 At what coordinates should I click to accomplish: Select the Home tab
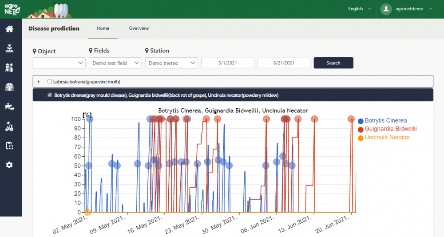click(x=103, y=28)
